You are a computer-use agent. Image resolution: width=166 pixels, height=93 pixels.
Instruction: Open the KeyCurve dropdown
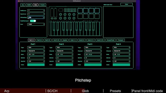pos(36,14)
